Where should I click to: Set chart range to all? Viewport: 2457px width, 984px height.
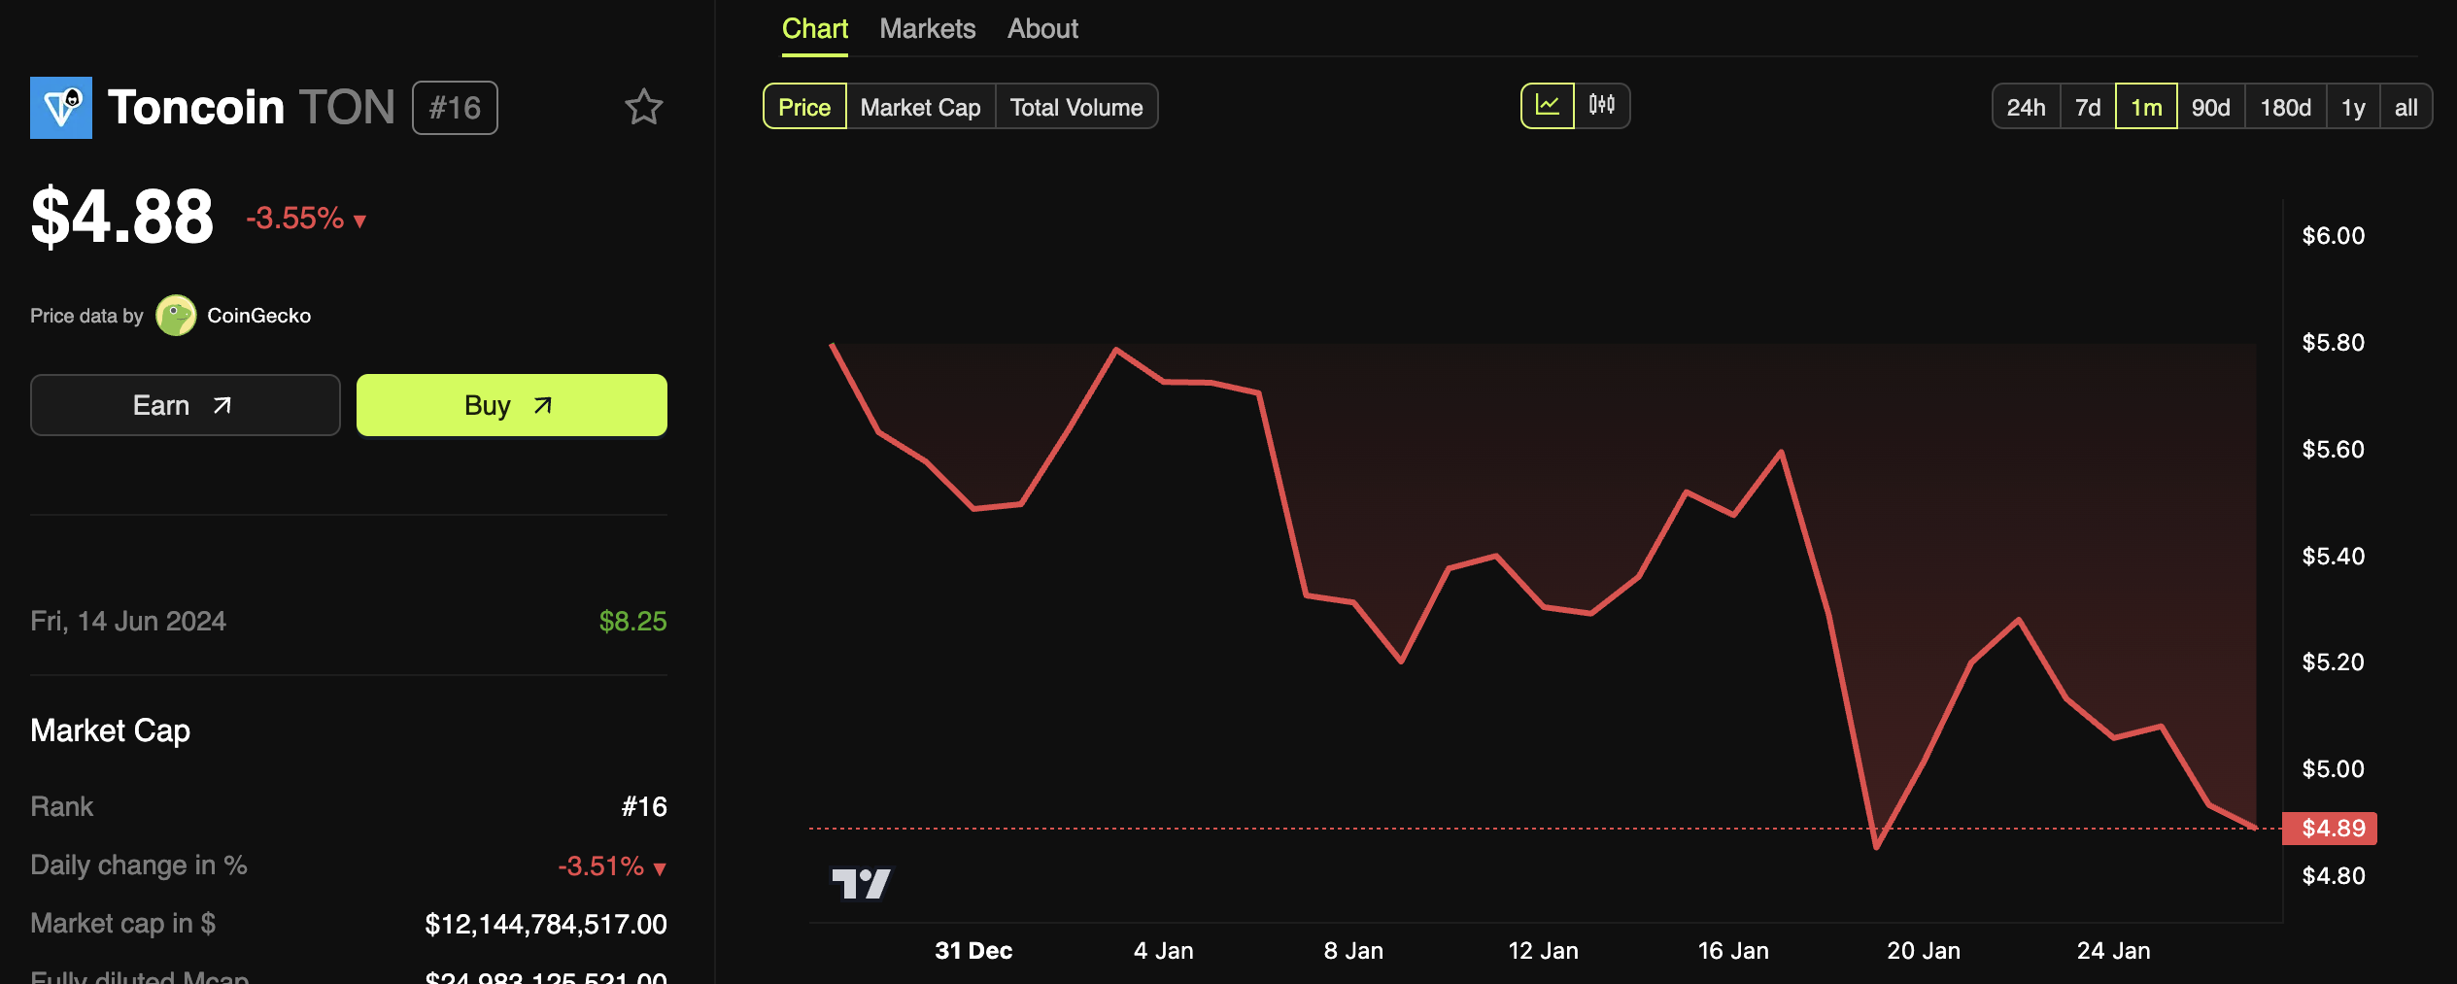[x=2406, y=107]
